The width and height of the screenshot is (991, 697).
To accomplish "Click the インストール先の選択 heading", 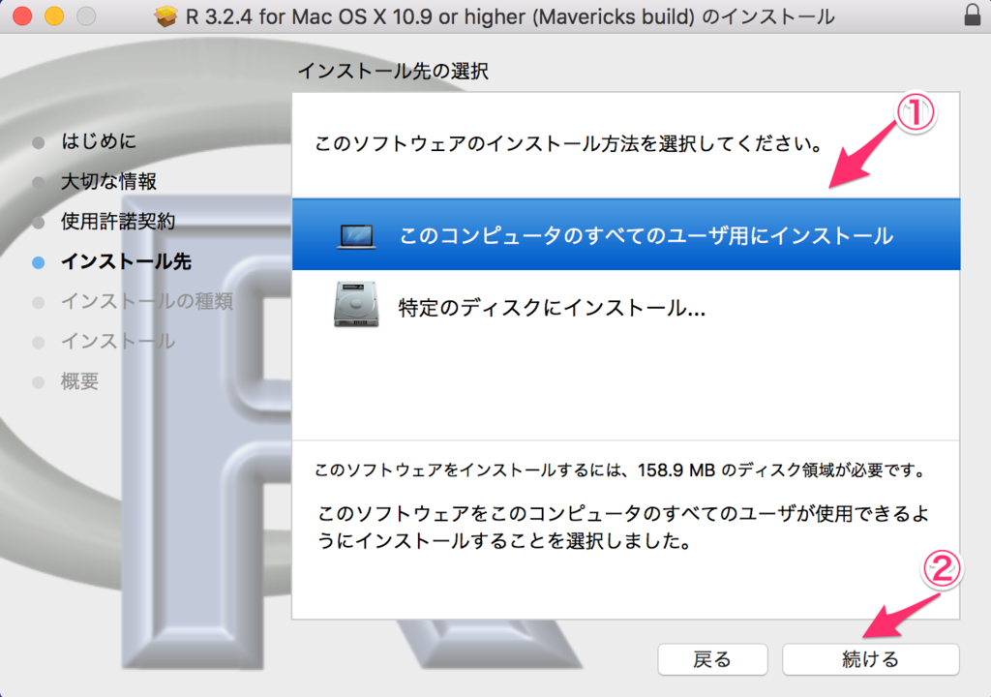I will tap(393, 71).
